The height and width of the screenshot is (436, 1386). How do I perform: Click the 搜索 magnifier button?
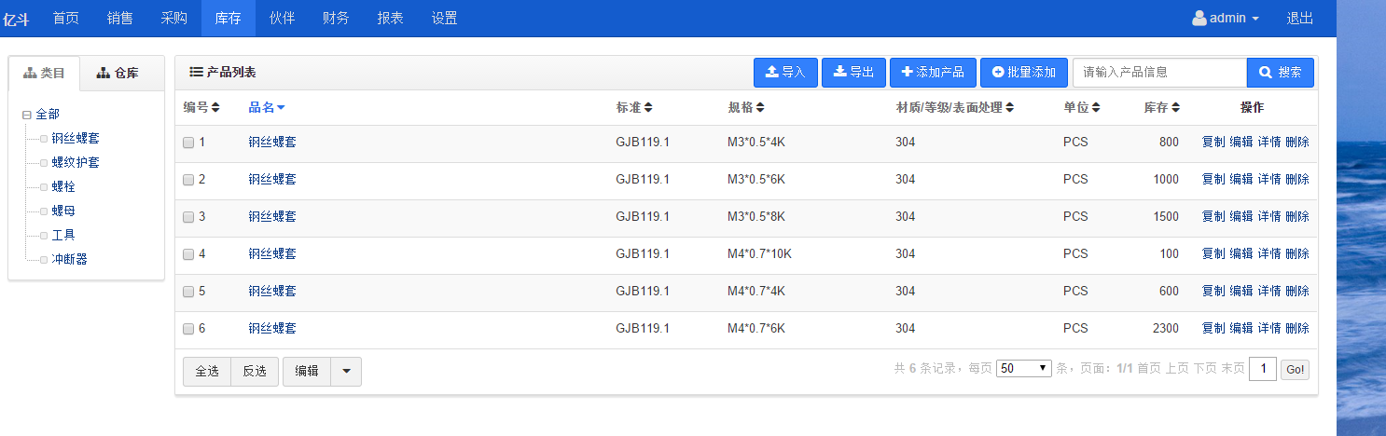point(1281,73)
